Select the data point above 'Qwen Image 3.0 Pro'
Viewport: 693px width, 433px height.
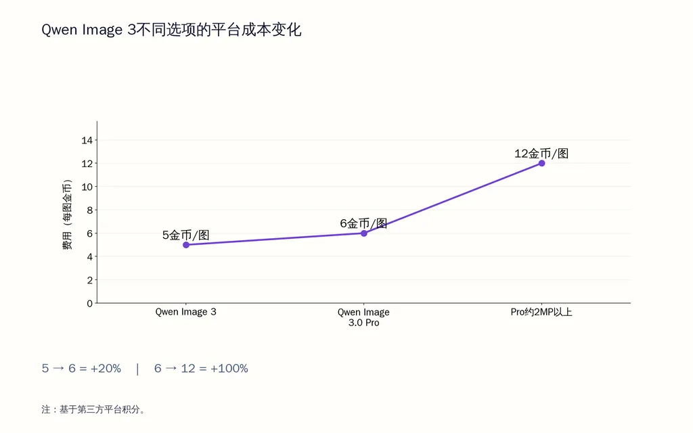coord(363,233)
